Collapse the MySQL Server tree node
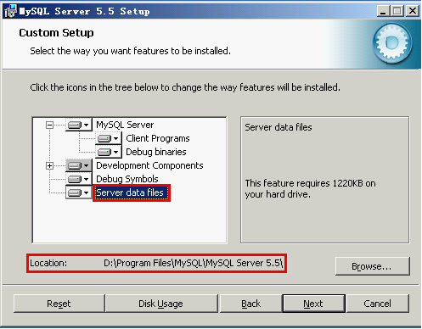 click(x=49, y=125)
